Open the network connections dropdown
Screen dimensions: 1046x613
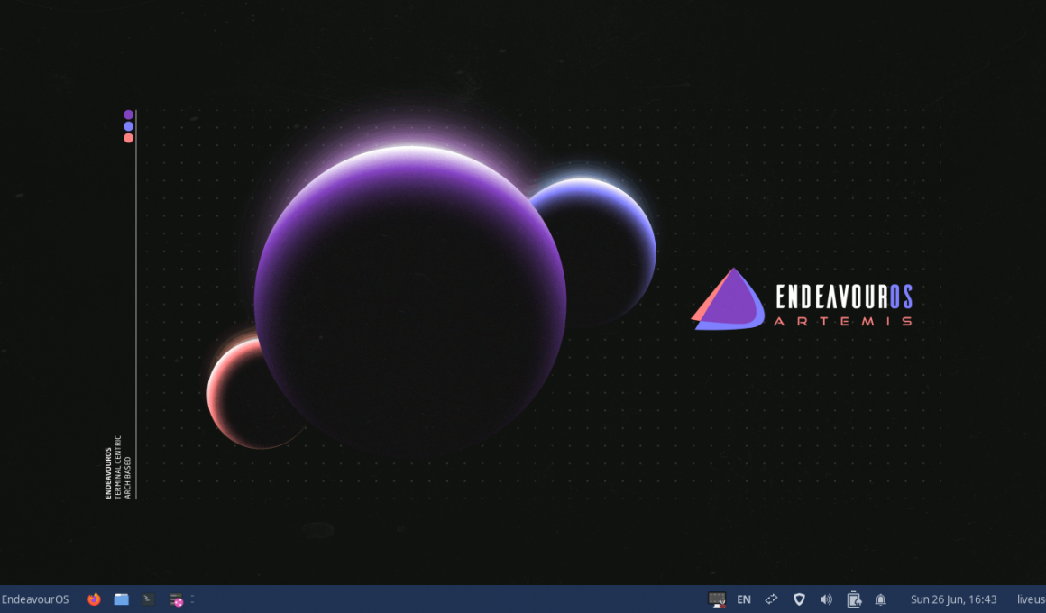tap(771, 599)
